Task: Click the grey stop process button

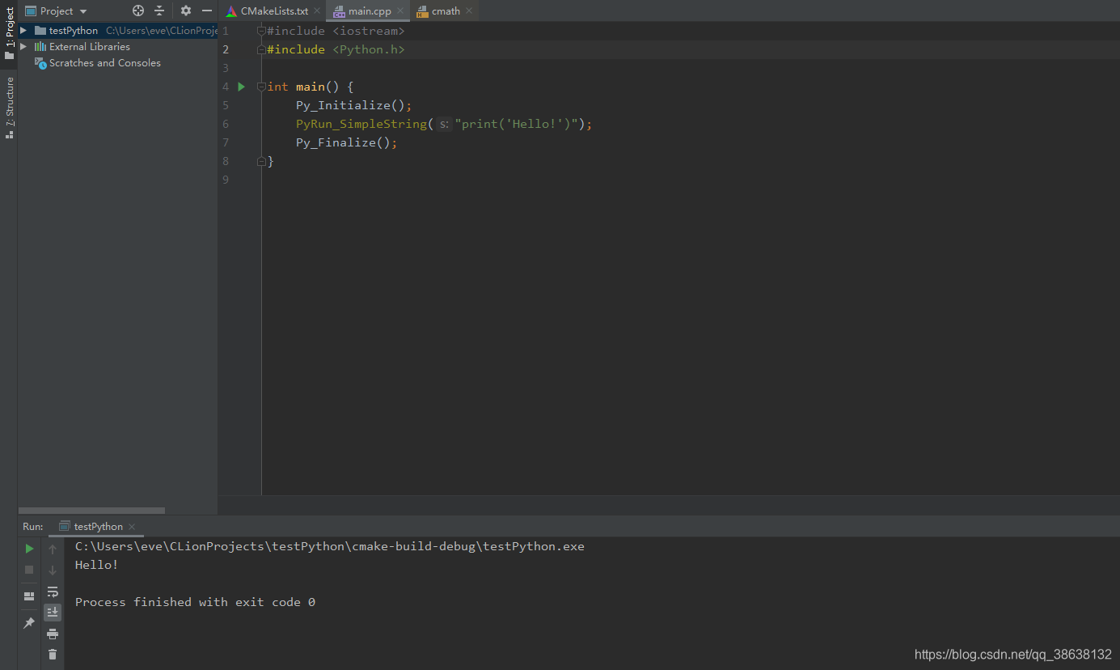Action: coord(29,570)
